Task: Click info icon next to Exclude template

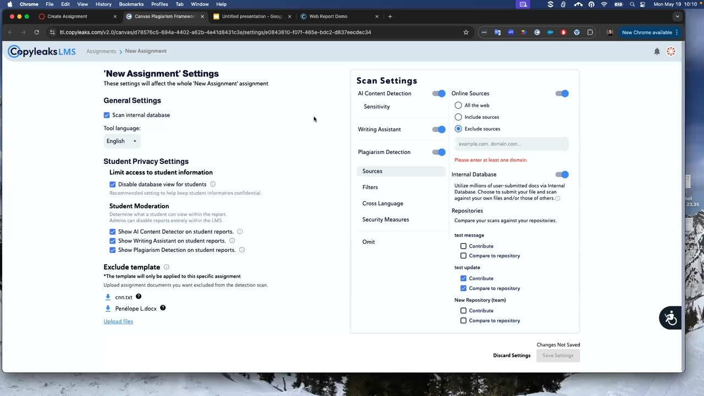Action: [x=166, y=267]
